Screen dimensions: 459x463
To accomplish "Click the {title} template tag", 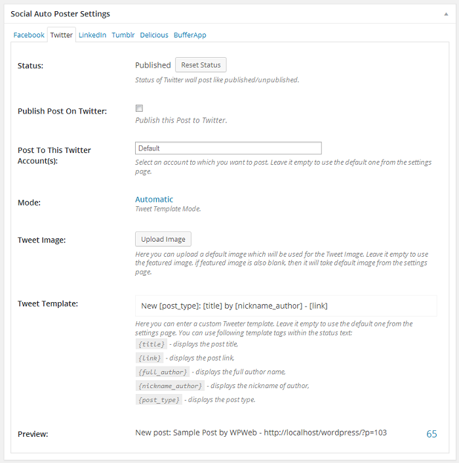I will click(151, 344).
